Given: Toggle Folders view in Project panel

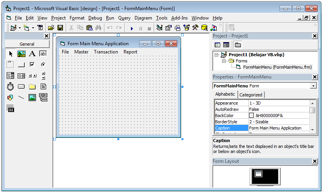Looking at the screenshot, I should 238,45.
